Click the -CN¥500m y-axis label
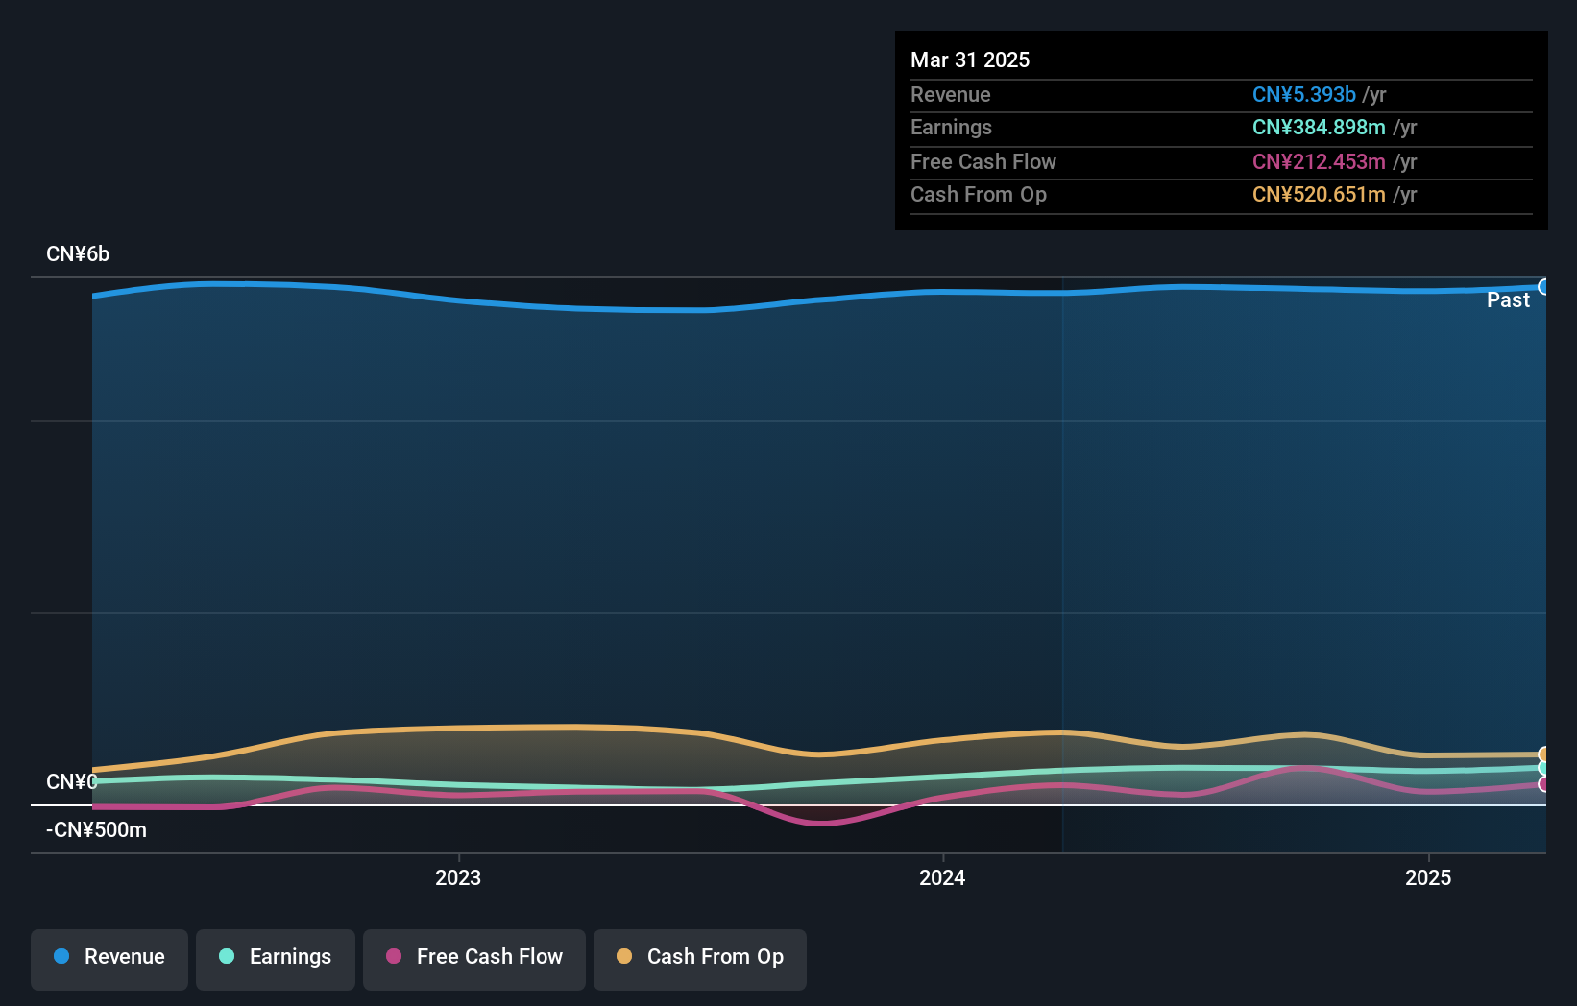Image resolution: width=1577 pixels, height=1006 pixels. coord(96,830)
